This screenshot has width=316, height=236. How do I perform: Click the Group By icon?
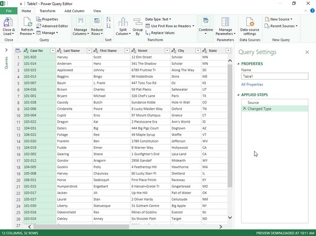pos(138,22)
